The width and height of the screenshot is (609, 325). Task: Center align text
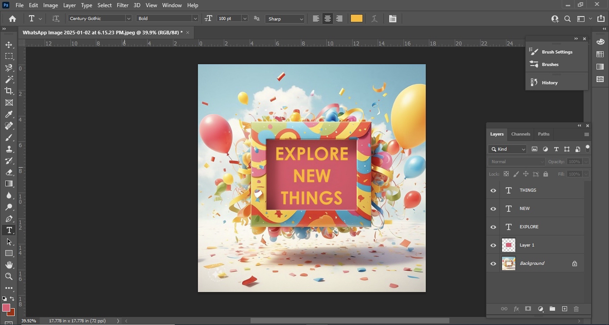point(327,19)
